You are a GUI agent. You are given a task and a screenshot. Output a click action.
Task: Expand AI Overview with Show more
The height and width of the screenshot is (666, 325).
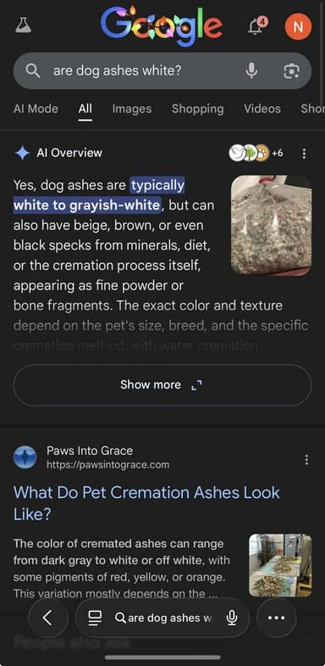tap(162, 385)
